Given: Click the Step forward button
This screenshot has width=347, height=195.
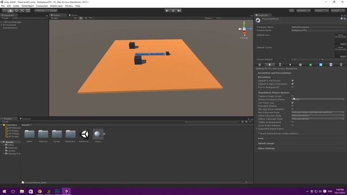Looking at the screenshot, I should 179,11.
